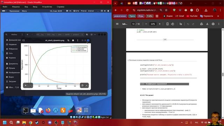The width and height of the screenshot is (224, 126).
Task: Click the zoom magnifier in image viewer
Action: pyautogui.click(x=83, y=85)
